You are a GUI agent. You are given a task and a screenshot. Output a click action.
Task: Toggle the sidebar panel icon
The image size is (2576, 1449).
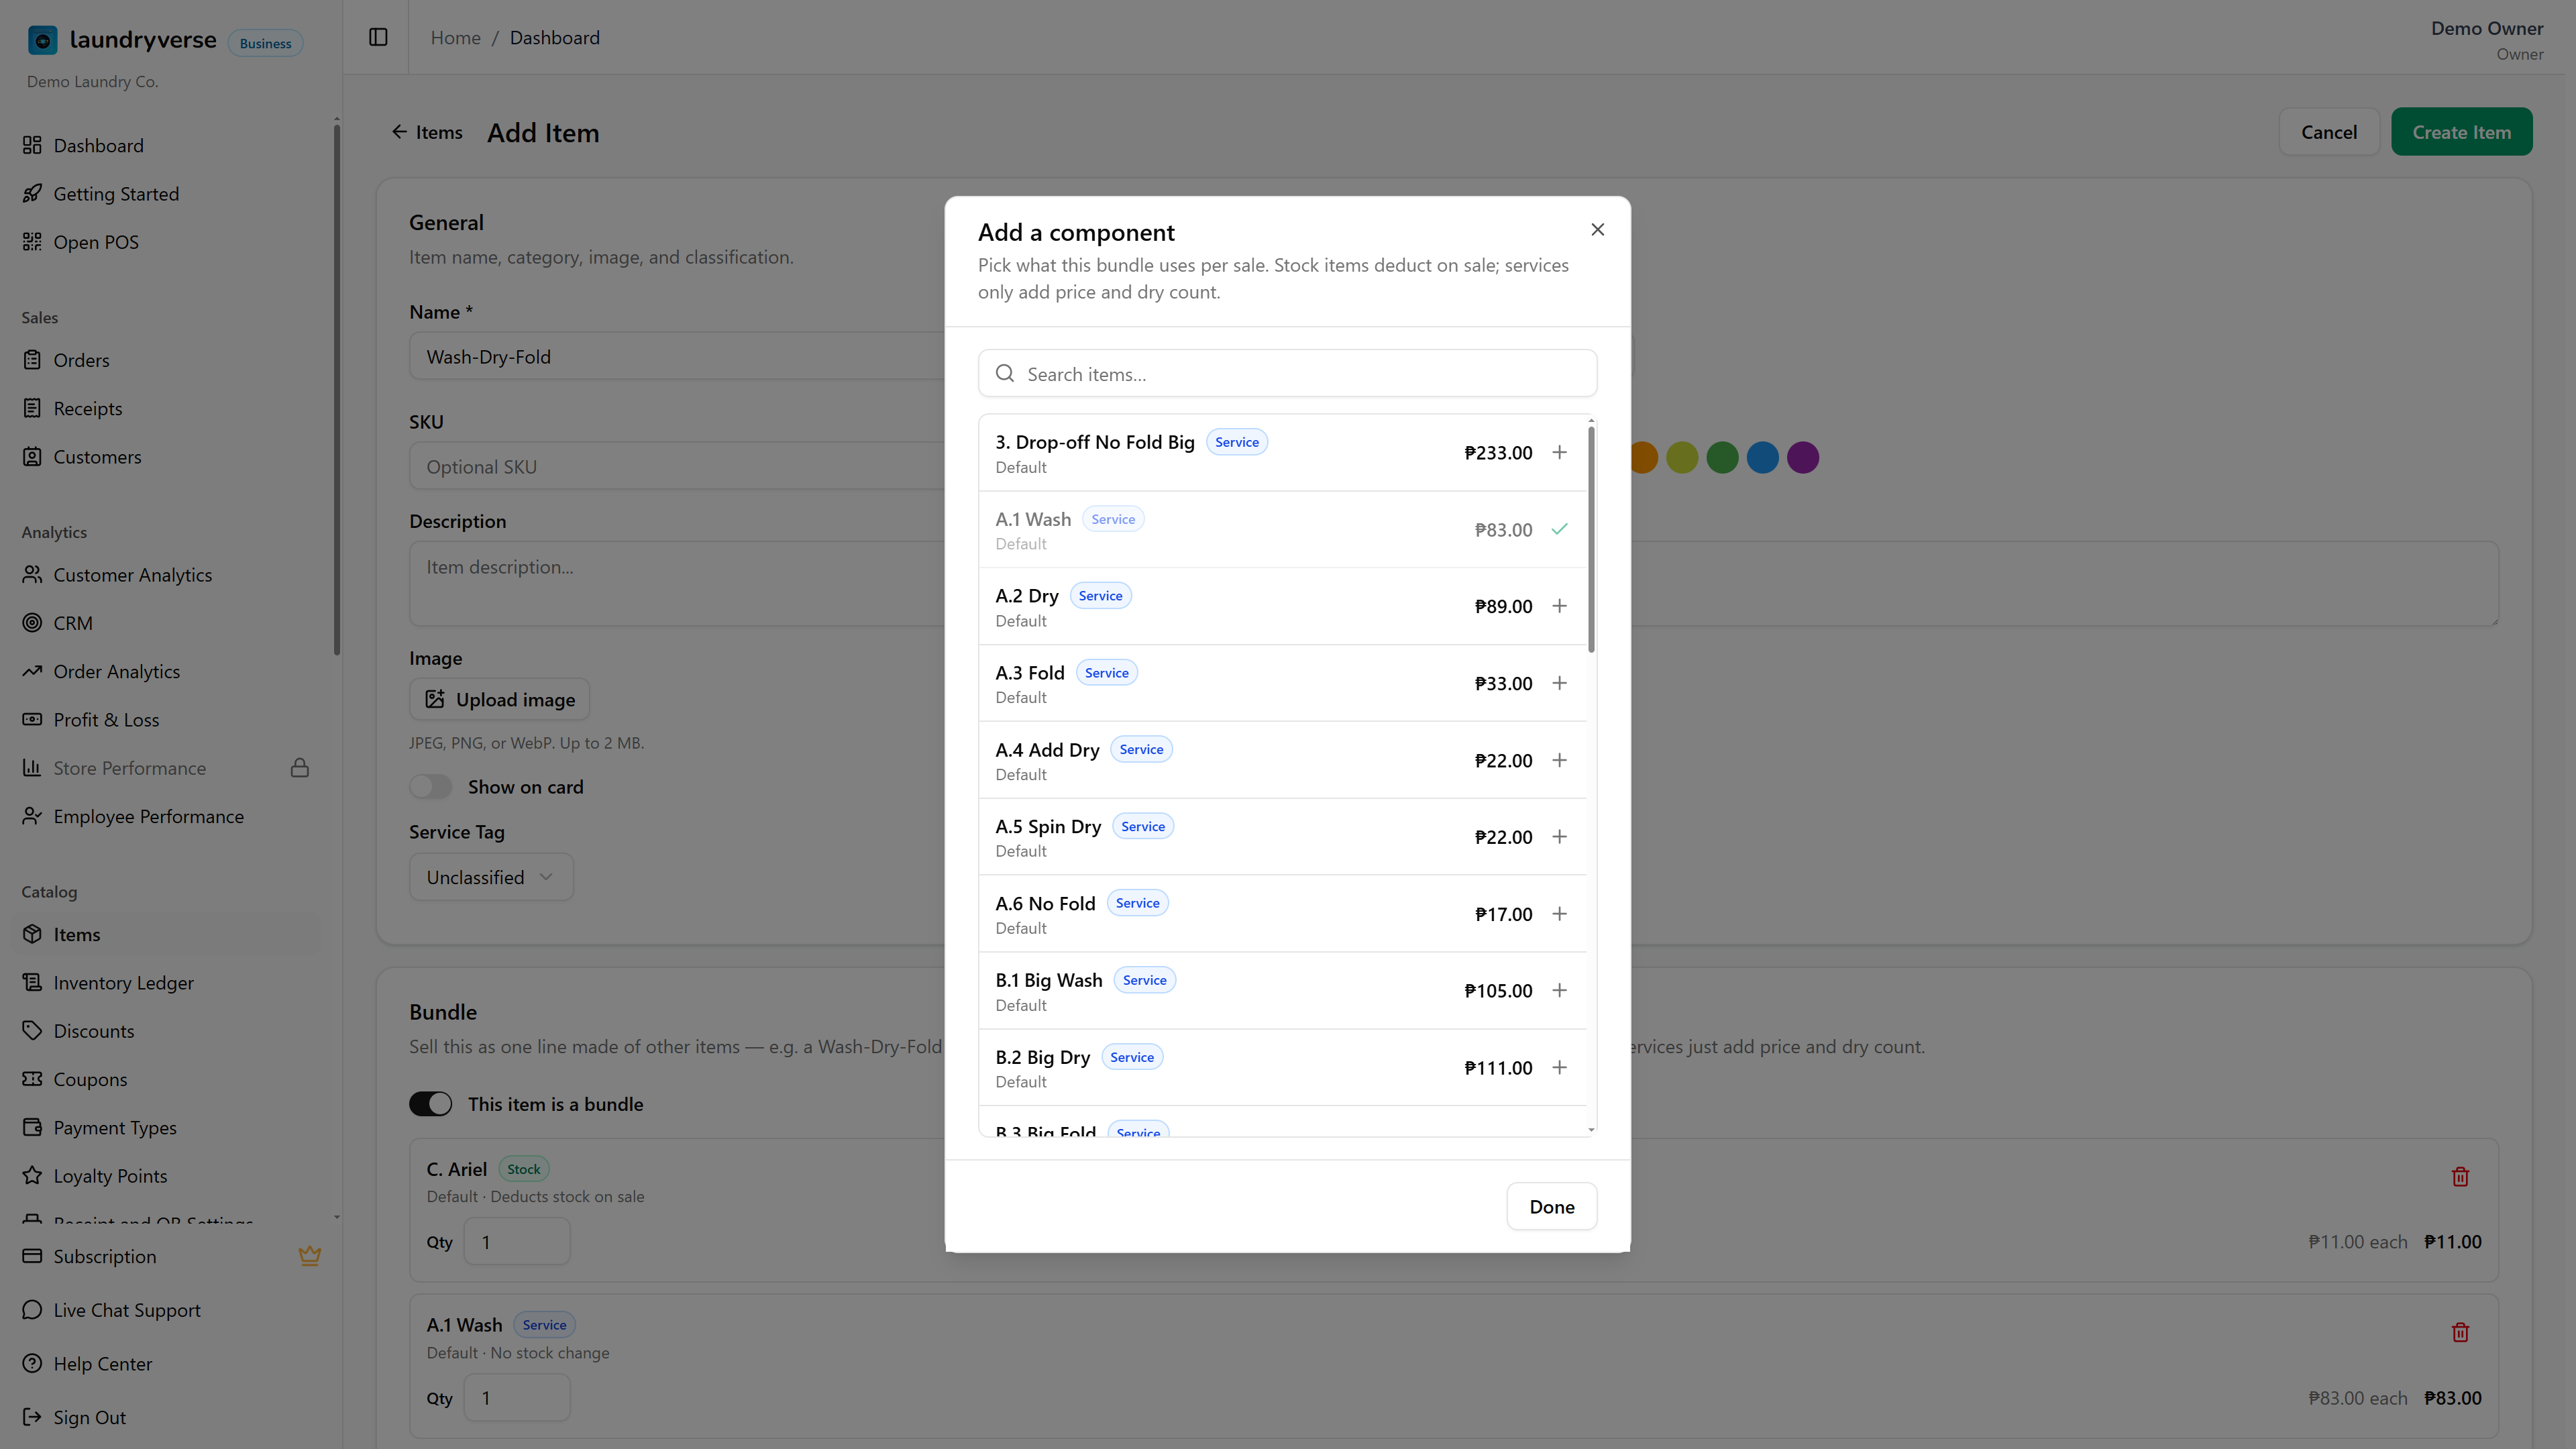pos(378,37)
